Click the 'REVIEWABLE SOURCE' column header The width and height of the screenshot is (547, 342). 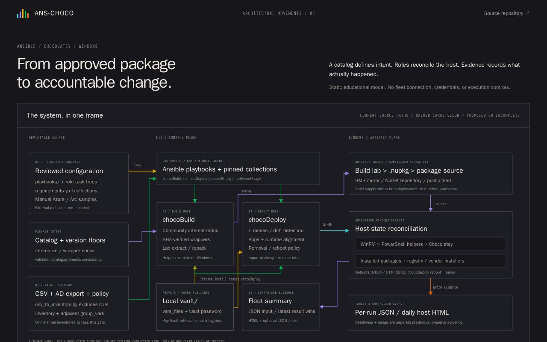pos(47,138)
